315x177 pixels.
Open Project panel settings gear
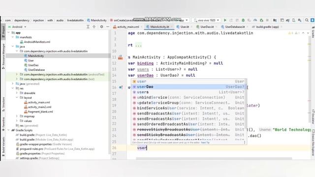pyautogui.click(x=102, y=27)
